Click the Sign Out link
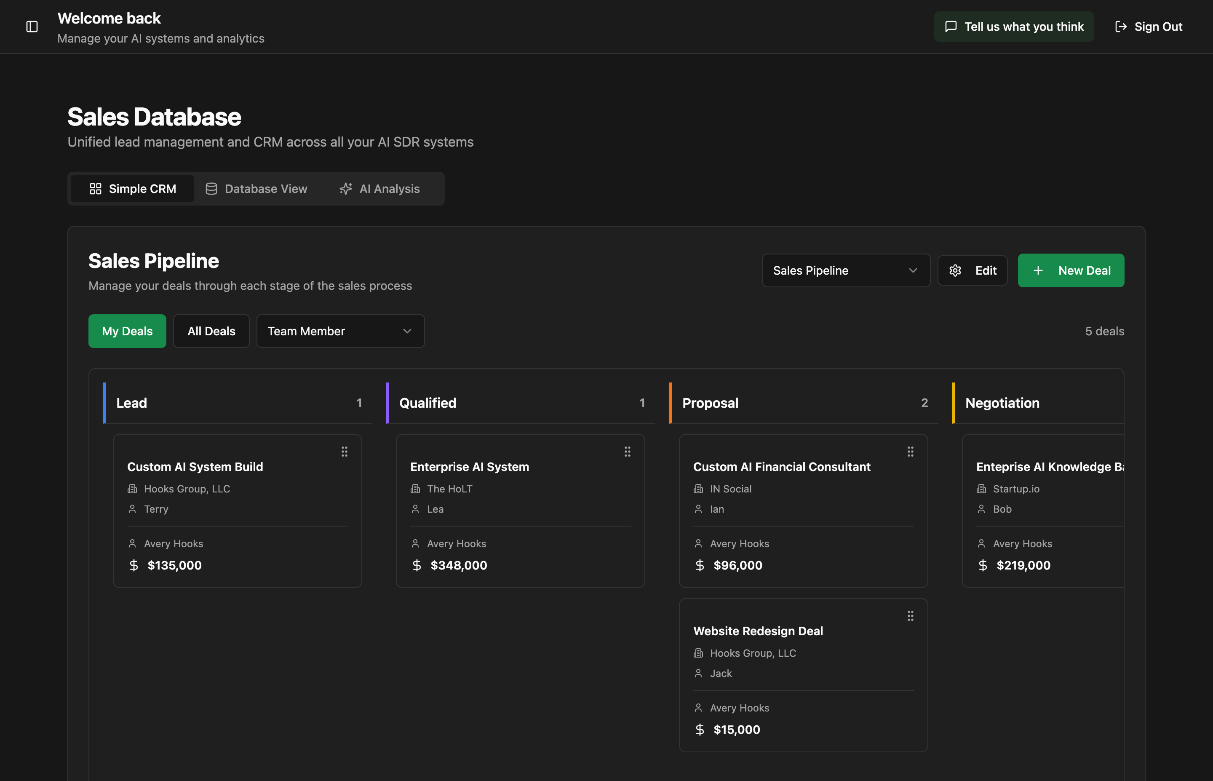Image resolution: width=1213 pixels, height=781 pixels. 1158,27
